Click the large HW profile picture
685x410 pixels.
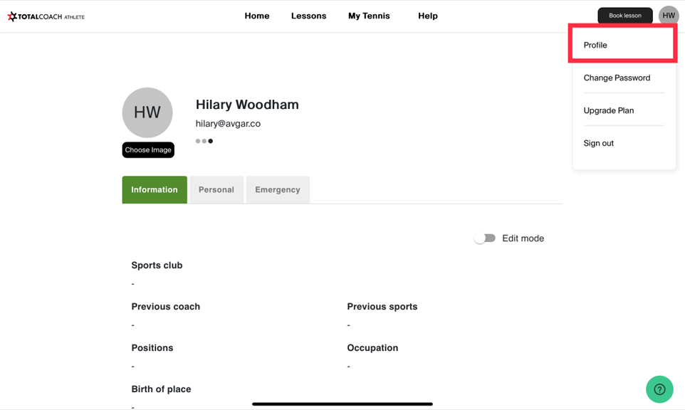click(x=147, y=112)
